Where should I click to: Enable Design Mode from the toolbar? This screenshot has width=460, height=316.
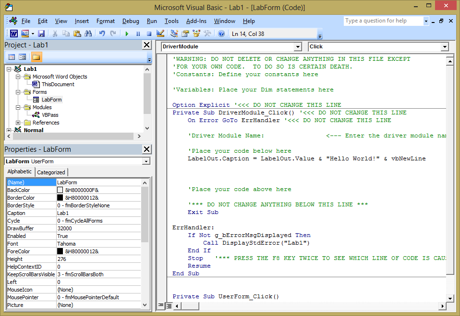tap(161, 34)
